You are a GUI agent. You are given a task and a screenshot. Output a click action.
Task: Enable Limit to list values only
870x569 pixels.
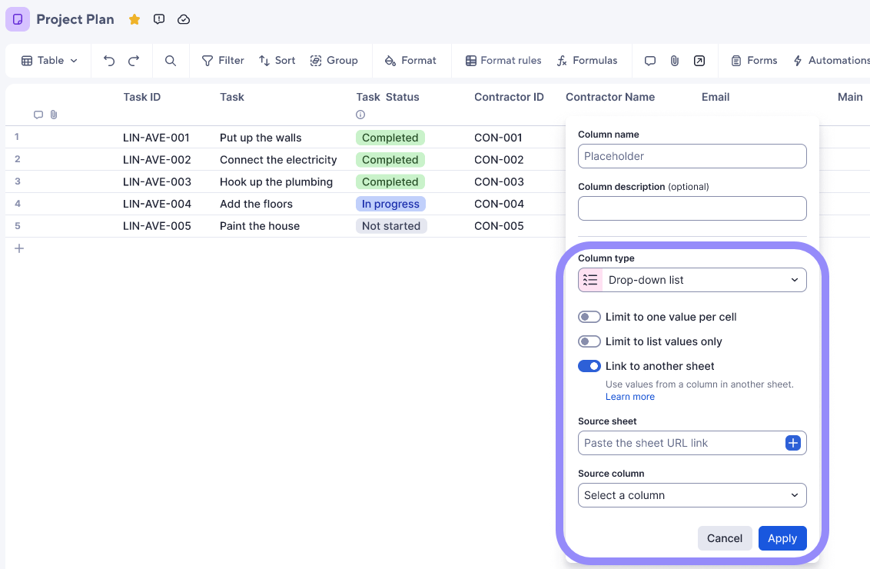(589, 341)
